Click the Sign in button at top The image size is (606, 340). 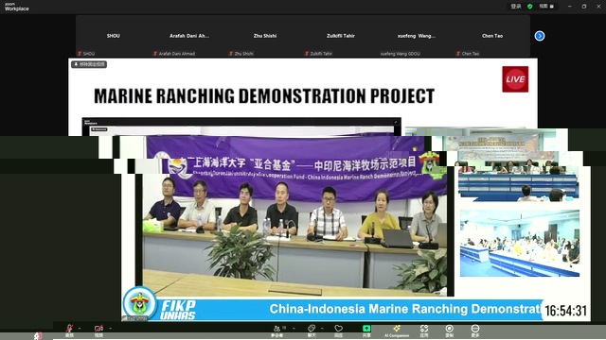click(516, 7)
